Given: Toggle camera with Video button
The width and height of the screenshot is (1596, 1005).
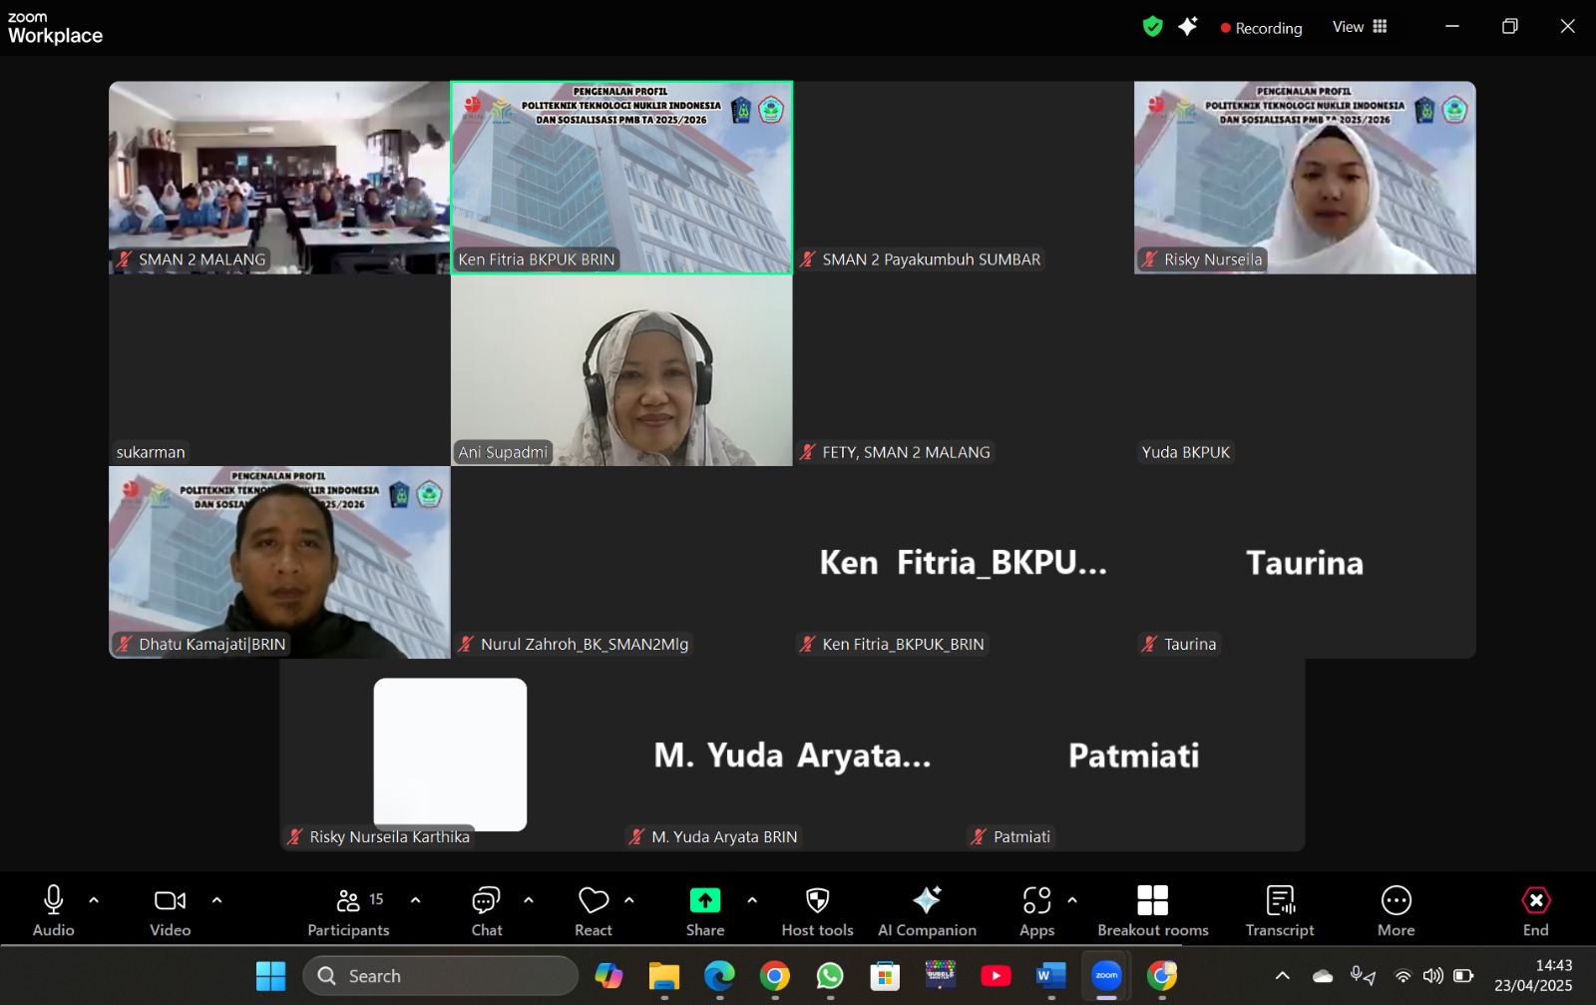Looking at the screenshot, I should [170, 910].
